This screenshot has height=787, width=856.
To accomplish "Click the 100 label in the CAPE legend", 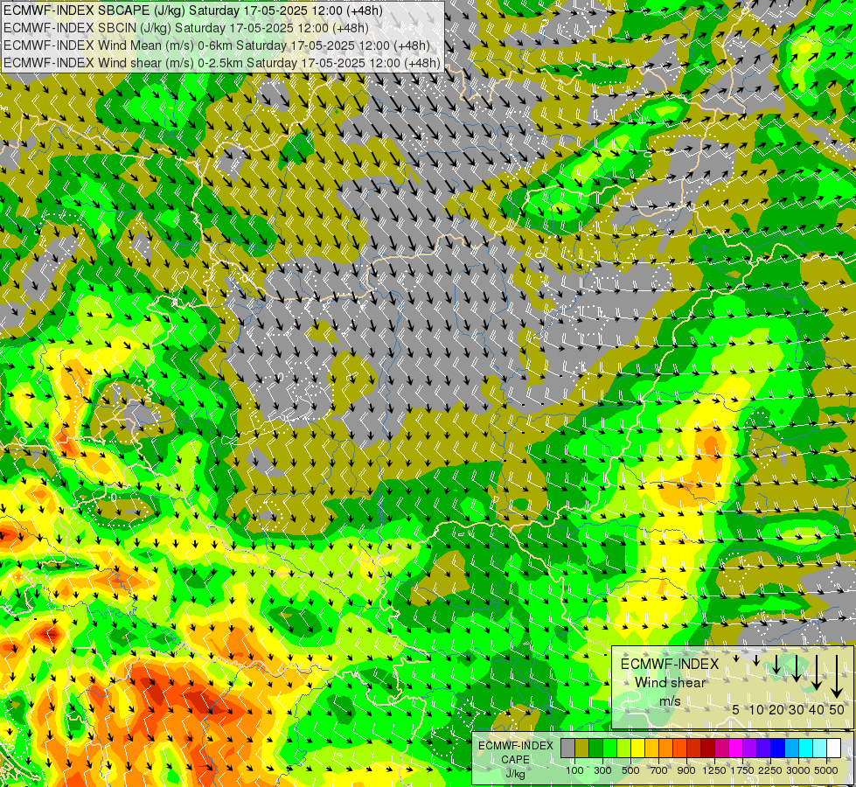I will [574, 770].
